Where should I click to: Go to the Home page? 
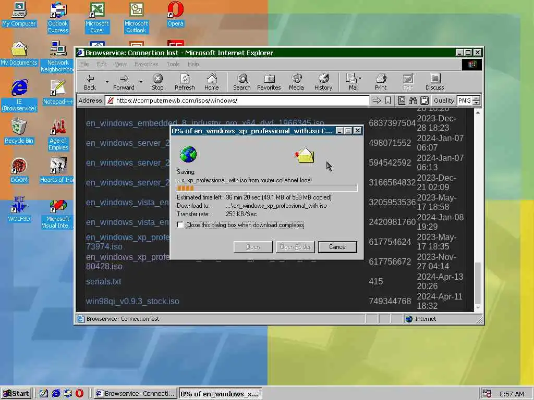coord(212,82)
